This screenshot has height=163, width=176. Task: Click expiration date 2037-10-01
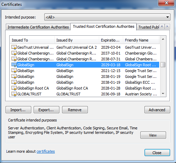(x=111, y=53)
